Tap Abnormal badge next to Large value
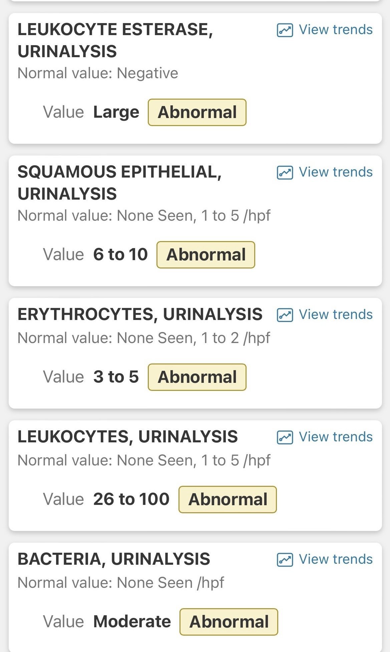390x652 pixels. pos(197,112)
